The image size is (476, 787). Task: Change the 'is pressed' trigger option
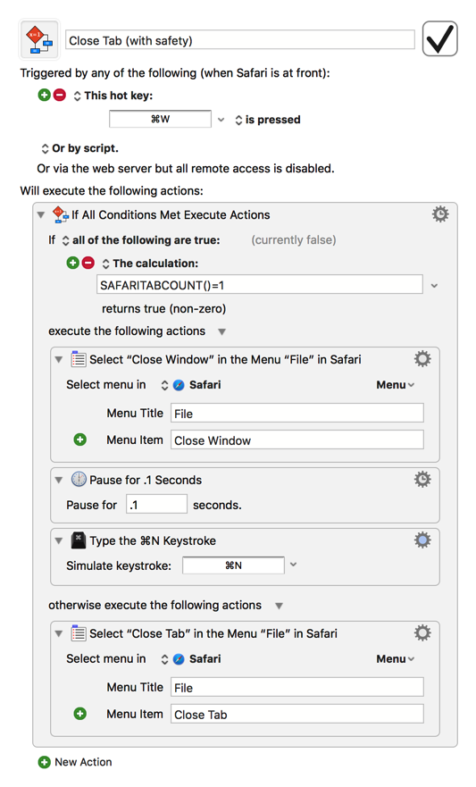(268, 120)
